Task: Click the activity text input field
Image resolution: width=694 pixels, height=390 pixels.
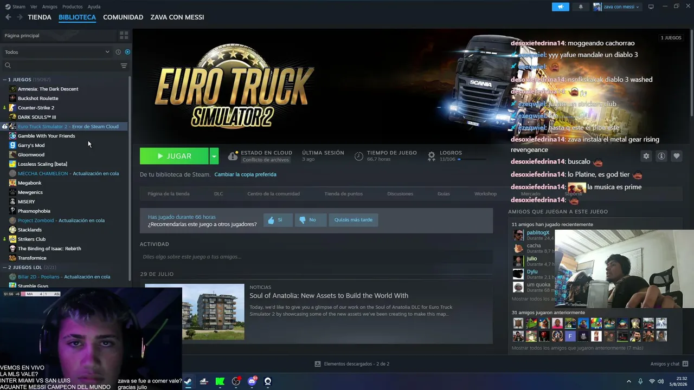Action: click(x=316, y=257)
